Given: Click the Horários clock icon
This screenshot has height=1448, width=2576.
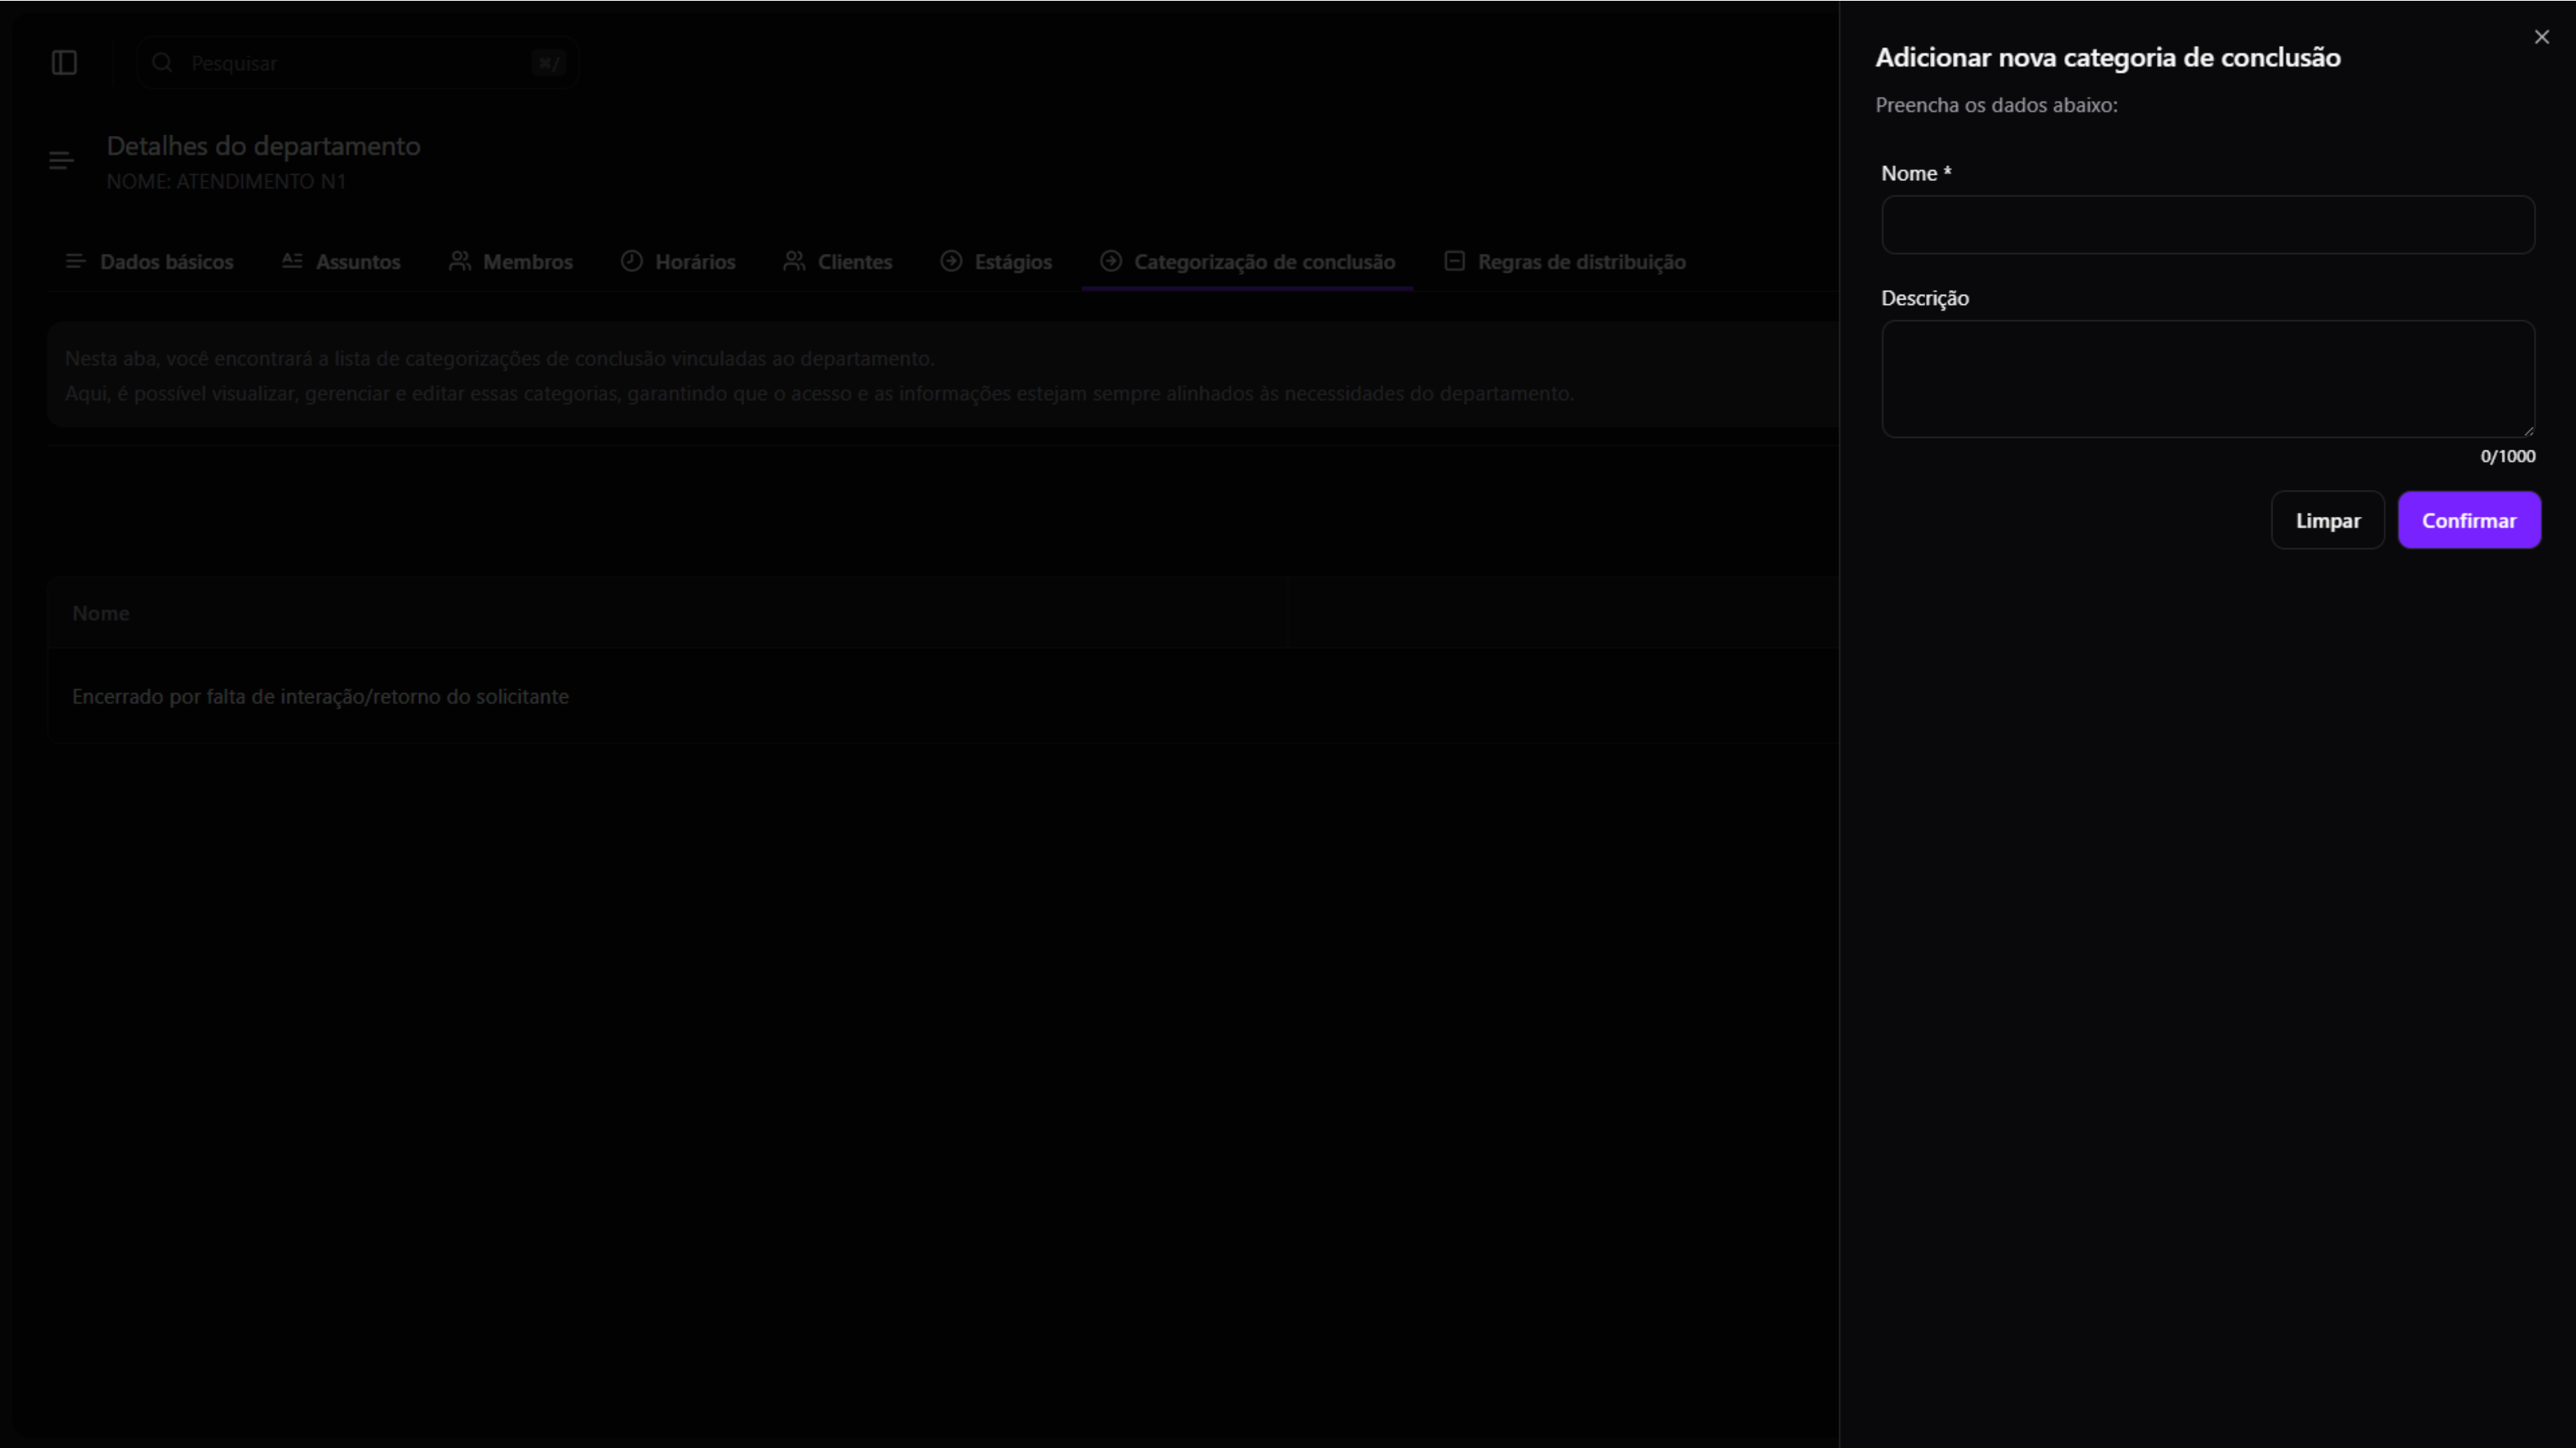Looking at the screenshot, I should (631, 261).
